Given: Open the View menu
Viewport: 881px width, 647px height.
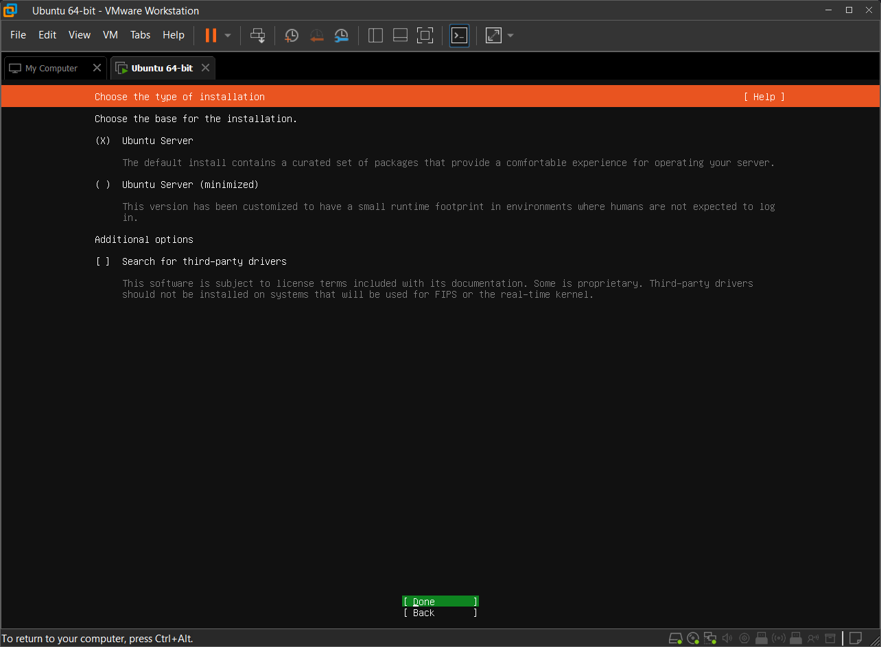Looking at the screenshot, I should coord(80,35).
